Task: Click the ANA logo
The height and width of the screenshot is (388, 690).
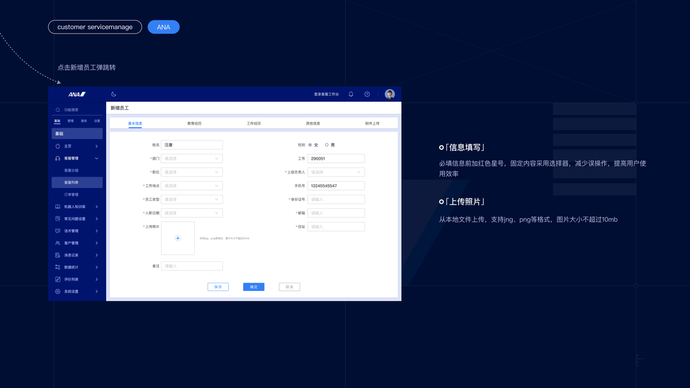Action: (x=77, y=94)
